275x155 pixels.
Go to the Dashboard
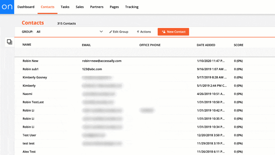[x=26, y=7]
